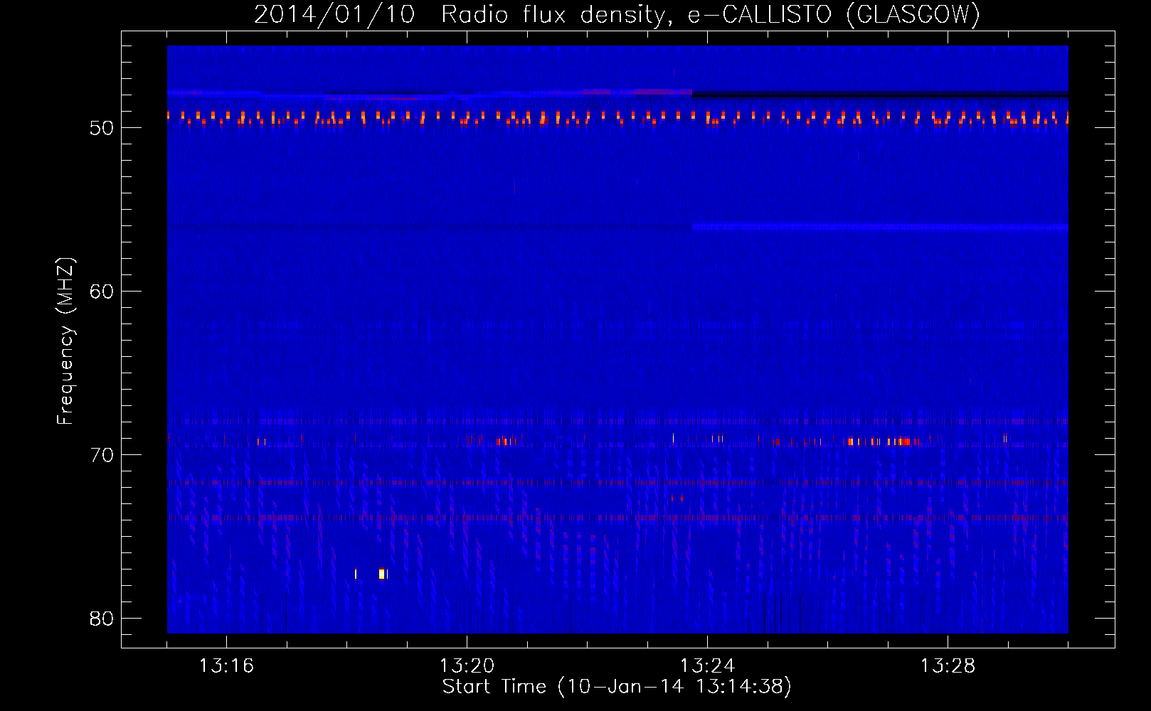Click the bright yellow-white burst near 78 MHz
1151x711 pixels.
[x=382, y=574]
